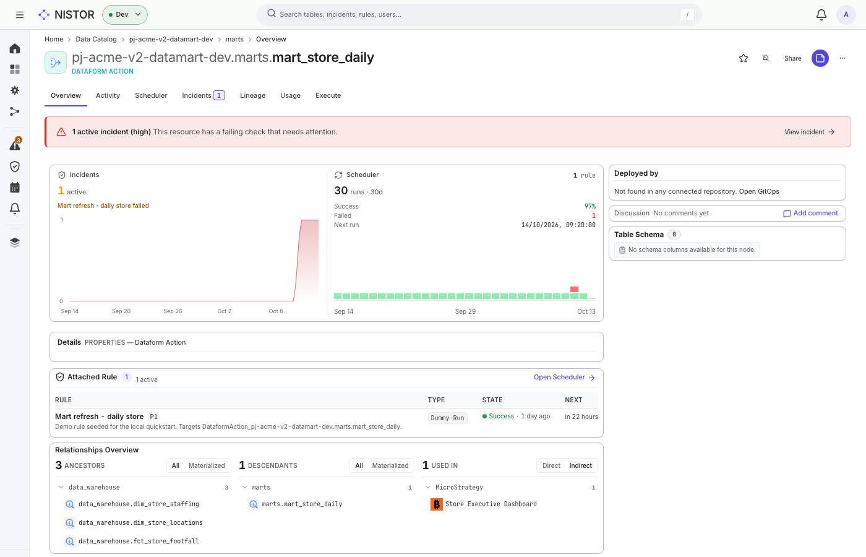The width and height of the screenshot is (866, 557).
Task: Open incidents warning icon with badge 3
Action: [x=15, y=145]
